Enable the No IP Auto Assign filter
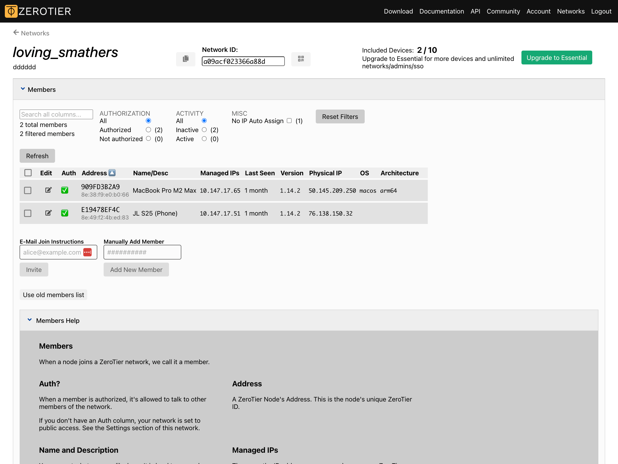618x464 pixels. [x=289, y=121]
